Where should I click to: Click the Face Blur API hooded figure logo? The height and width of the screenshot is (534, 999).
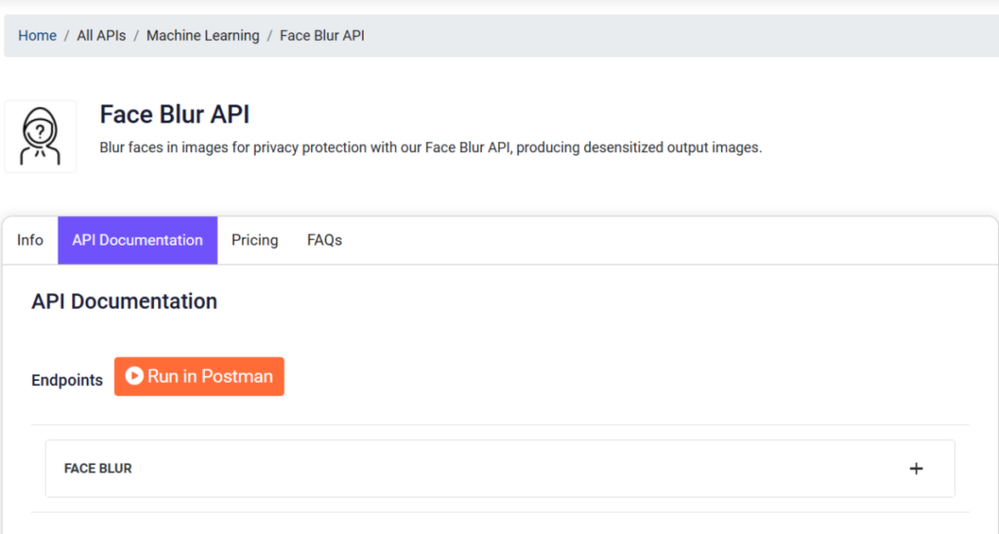pyautogui.click(x=40, y=136)
